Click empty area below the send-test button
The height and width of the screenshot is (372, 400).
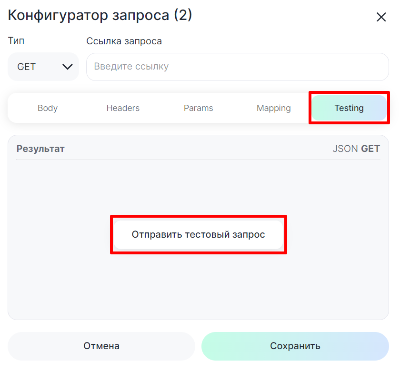click(198, 286)
